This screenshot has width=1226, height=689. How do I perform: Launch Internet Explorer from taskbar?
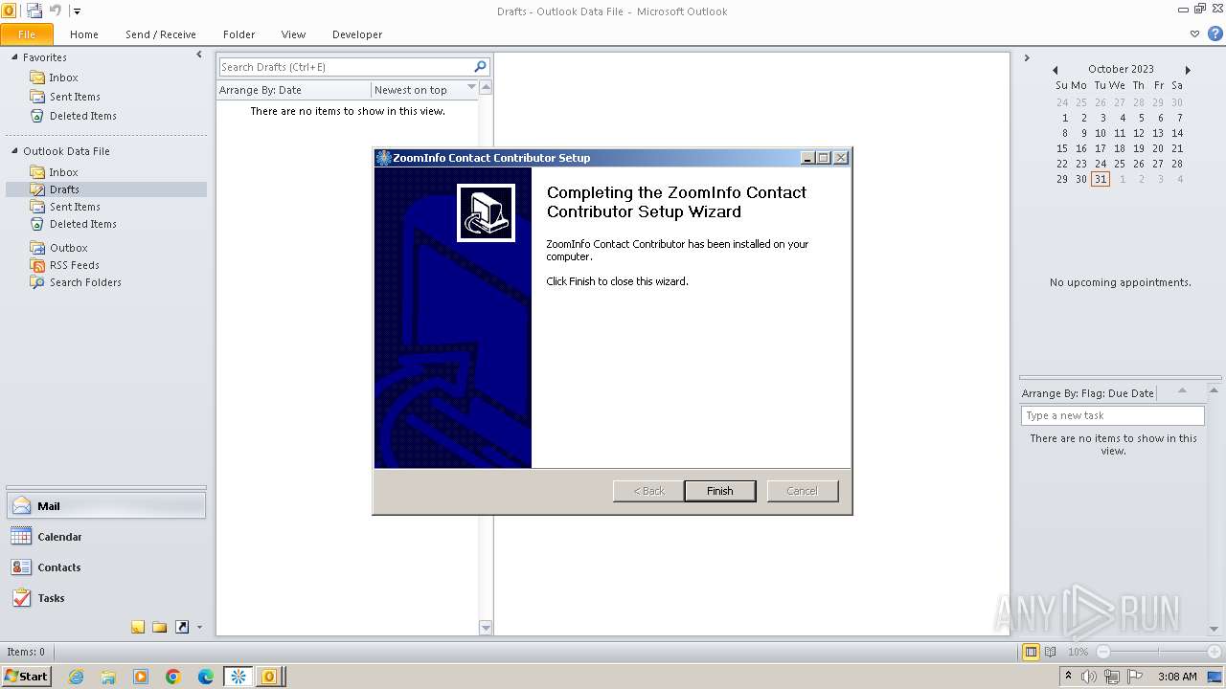(76, 677)
